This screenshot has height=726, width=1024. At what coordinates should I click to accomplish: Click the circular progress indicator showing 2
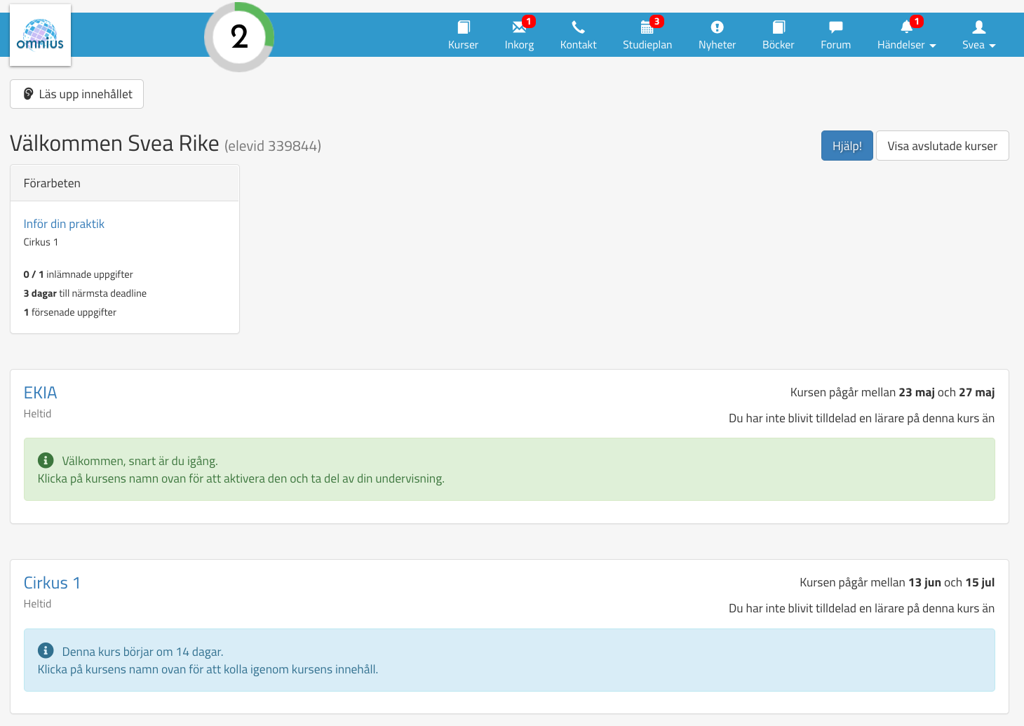click(x=239, y=36)
